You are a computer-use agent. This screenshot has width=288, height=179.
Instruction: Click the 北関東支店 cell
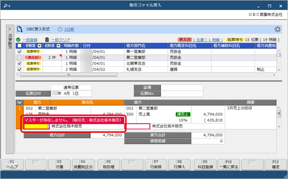[146, 64]
